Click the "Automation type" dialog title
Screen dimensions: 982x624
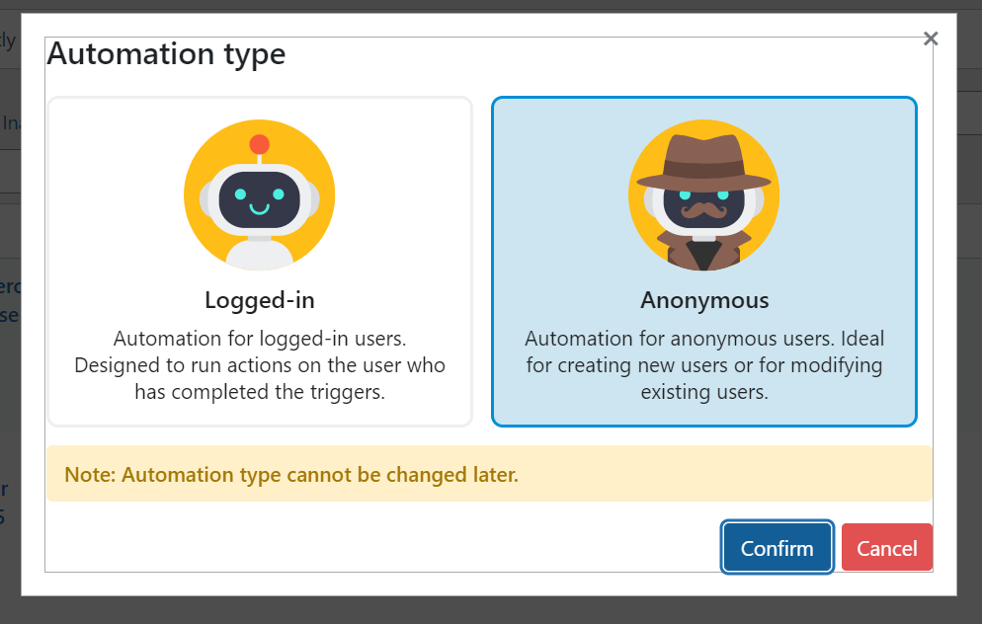[166, 53]
